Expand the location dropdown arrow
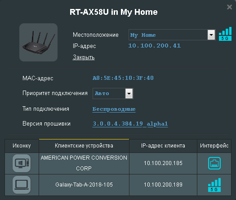Image resolution: width=236 pixels, height=200 pixels. (x=211, y=35)
